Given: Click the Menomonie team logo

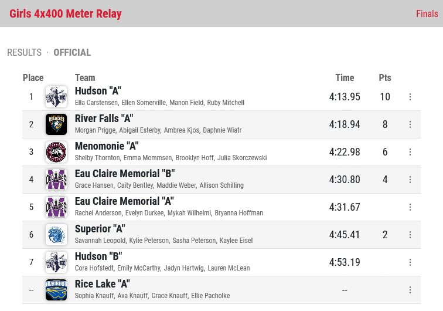Looking at the screenshot, I should coord(56,152).
